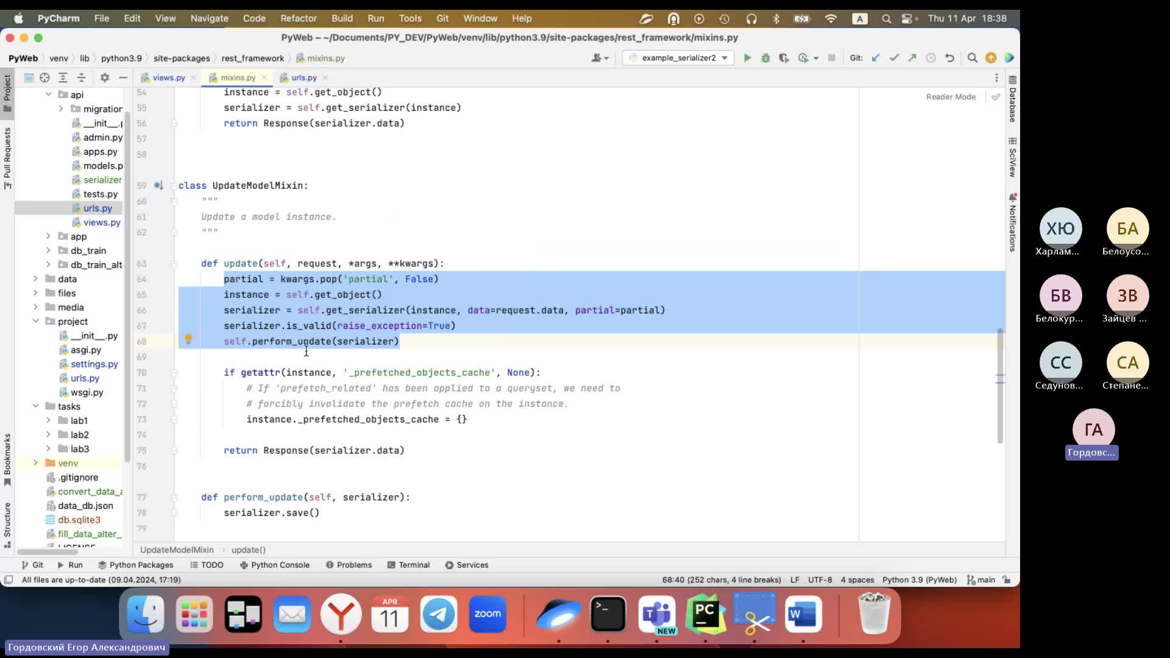Click Python 3.9 (PyWeb) interpreter widget

[919, 580]
